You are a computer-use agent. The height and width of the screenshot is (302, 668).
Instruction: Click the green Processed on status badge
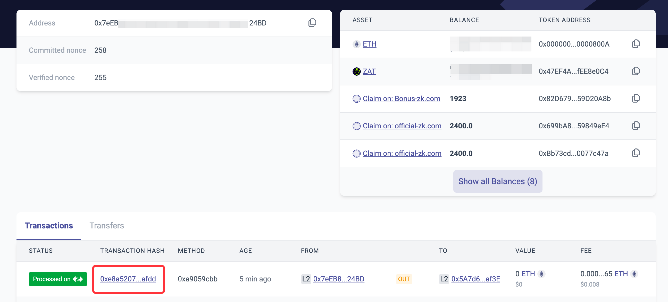[x=58, y=279]
